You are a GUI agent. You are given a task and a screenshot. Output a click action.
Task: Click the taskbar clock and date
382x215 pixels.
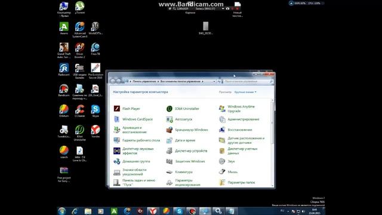click(x=315, y=211)
